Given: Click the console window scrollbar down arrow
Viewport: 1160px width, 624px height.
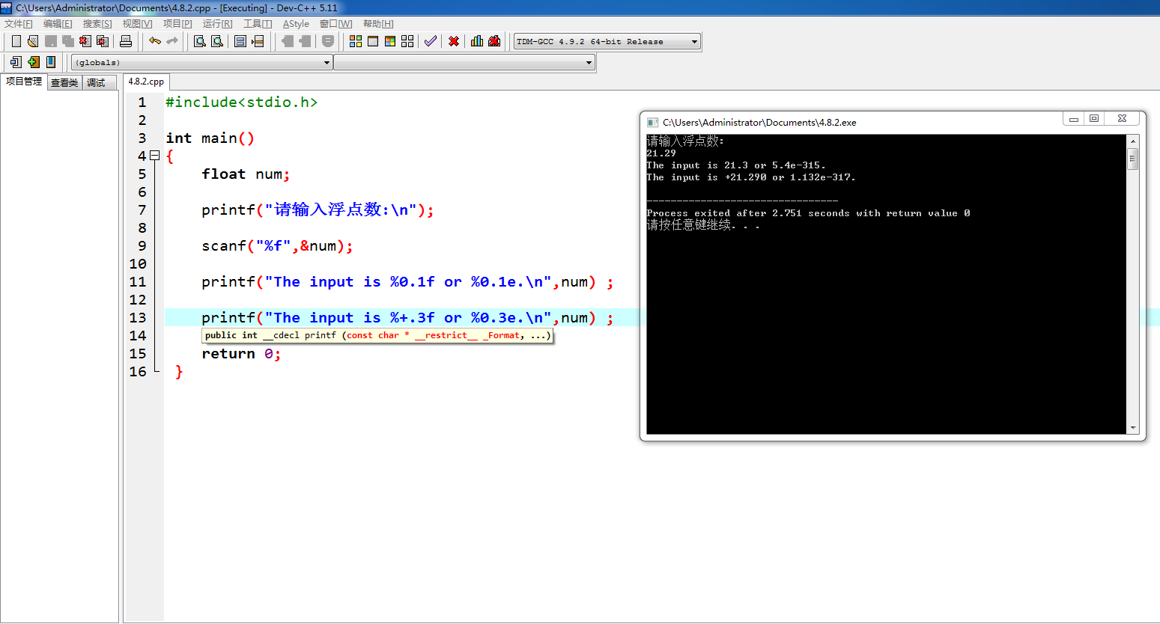Looking at the screenshot, I should click(1133, 428).
